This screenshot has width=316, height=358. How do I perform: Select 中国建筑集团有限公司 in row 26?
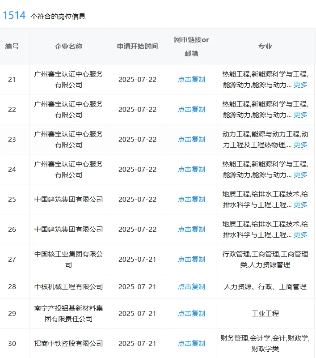pyautogui.click(x=68, y=229)
